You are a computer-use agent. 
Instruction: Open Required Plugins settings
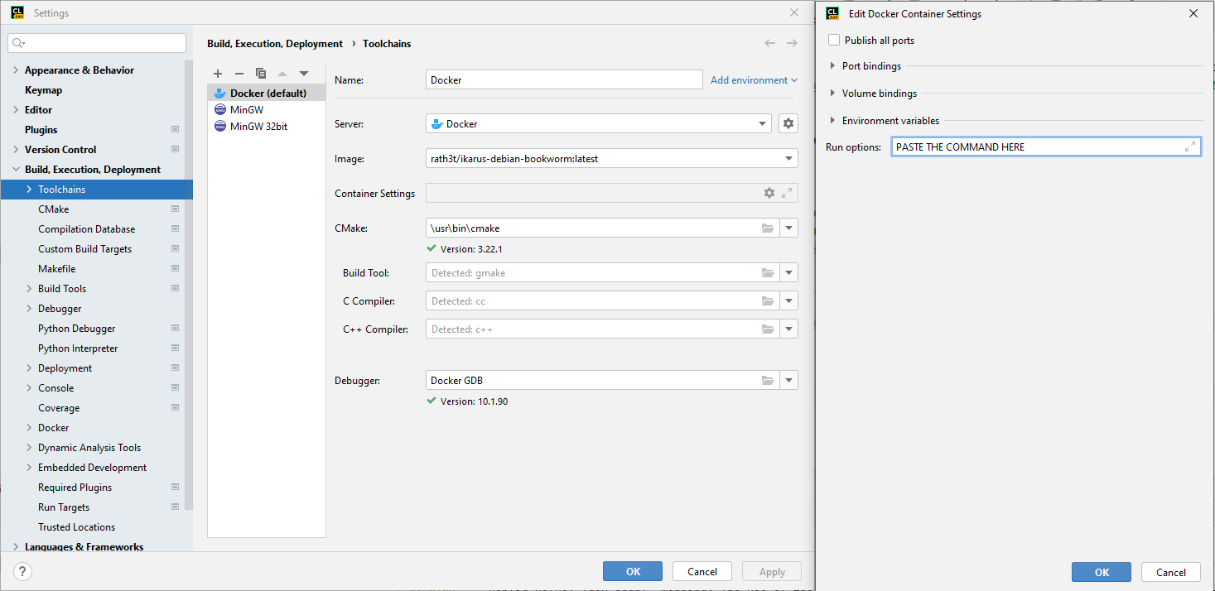(x=75, y=488)
